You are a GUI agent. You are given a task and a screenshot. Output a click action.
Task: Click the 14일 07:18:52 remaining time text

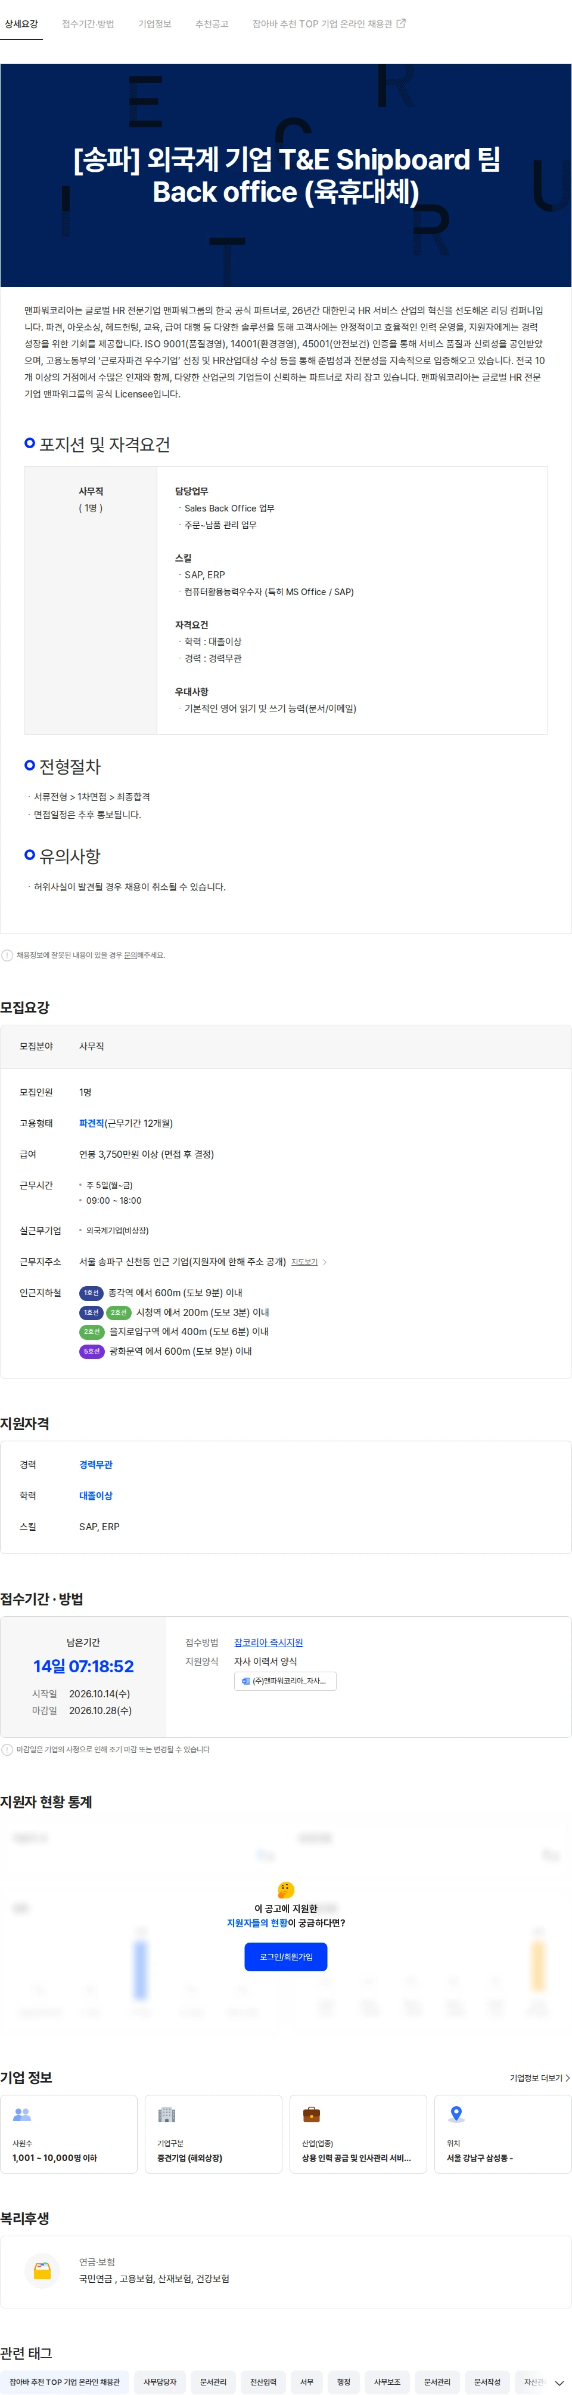pyautogui.click(x=83, y=1666)
